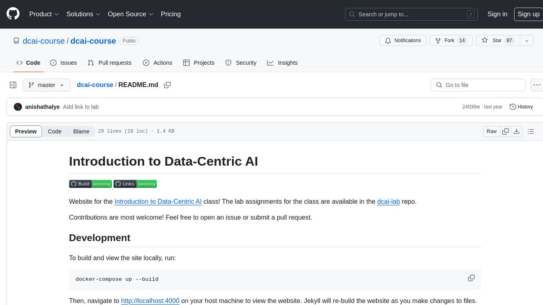Image resolution: width=543 pixels, height=305 pixels.
Task: Click the Sign in link
Action: click(x=497, y=14)
